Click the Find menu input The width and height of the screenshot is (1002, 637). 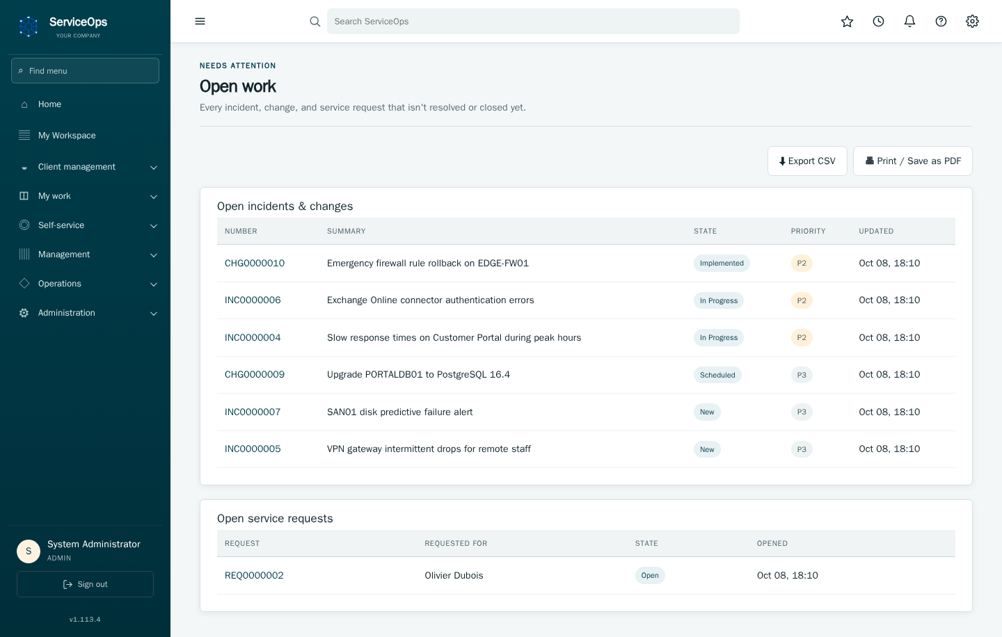(85, 71)
